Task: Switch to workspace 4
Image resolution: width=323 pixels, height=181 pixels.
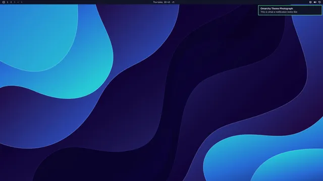Action: 18,2
